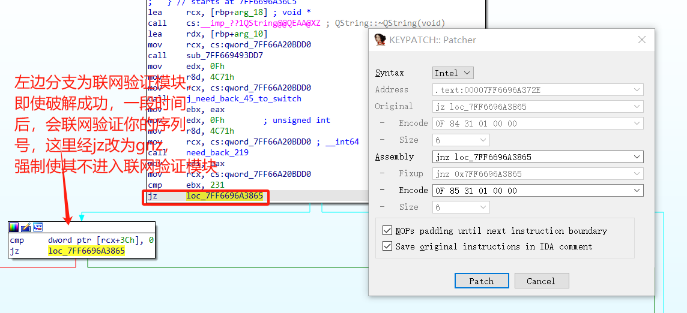Click the group nodes icon on graph node
Screen dimensions: 687x313
[38, 227]
